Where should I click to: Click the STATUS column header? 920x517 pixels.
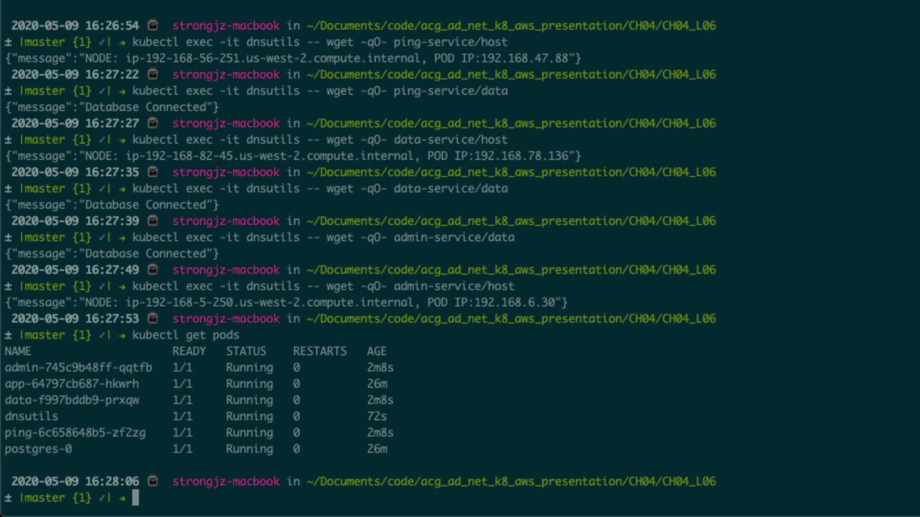(246, 351)
